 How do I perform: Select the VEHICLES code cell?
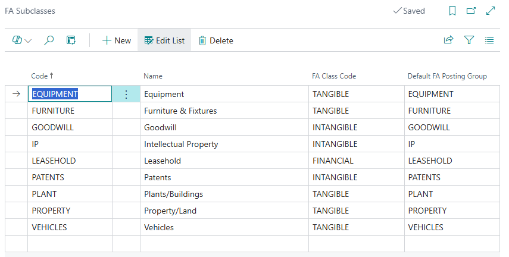click(70, 227)
